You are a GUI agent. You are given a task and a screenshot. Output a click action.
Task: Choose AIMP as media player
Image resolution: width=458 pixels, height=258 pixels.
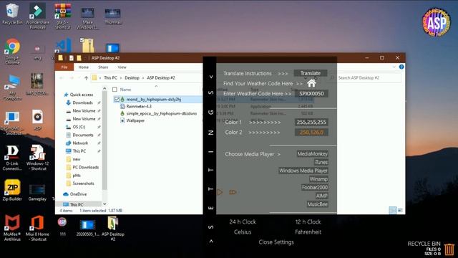[321, 196]
